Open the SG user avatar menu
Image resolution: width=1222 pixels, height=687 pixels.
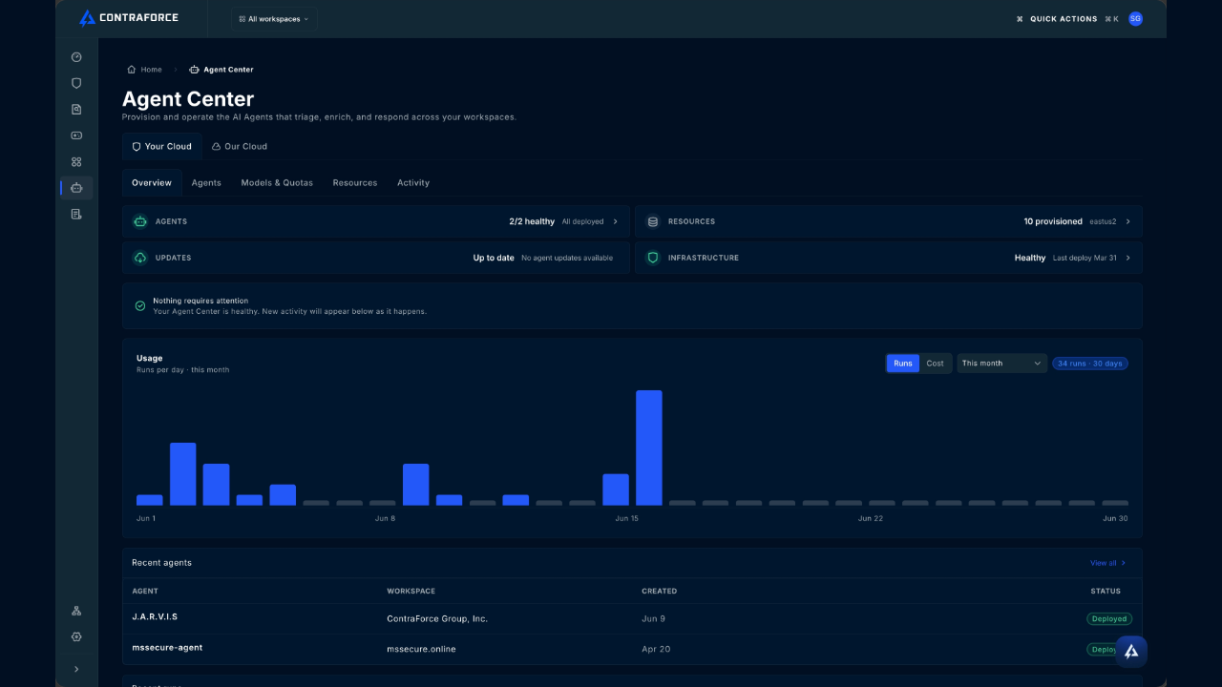pyautogui.click(x=1135, y=18)
